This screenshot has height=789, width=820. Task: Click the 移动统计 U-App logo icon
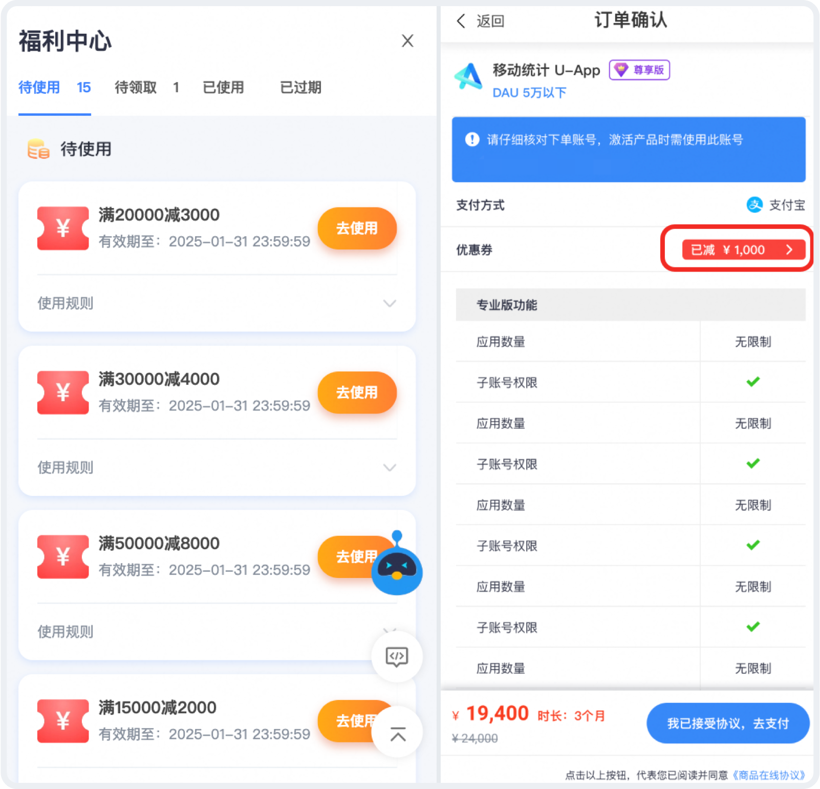pos(469,77)
